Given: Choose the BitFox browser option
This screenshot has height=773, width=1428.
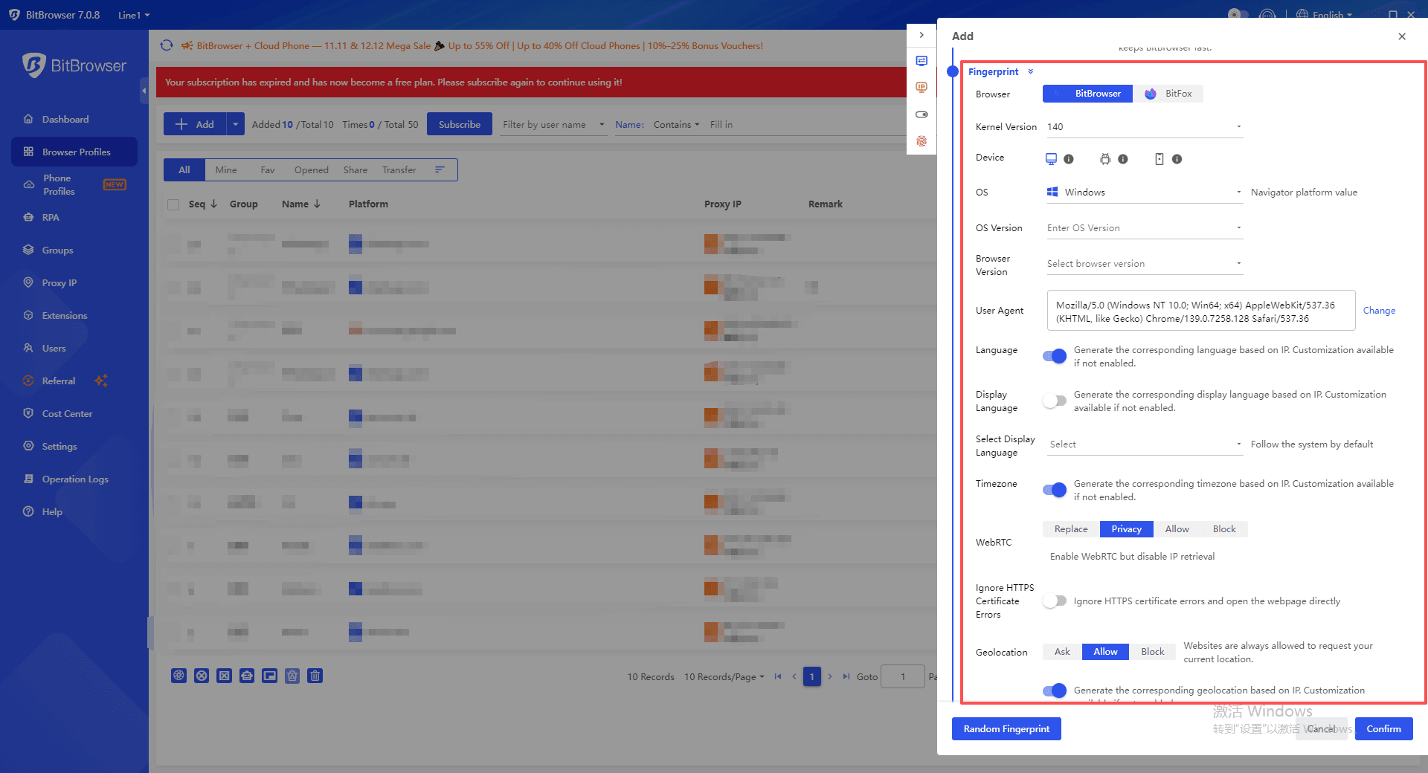Looking at the screenshot, I should 1168,94.
